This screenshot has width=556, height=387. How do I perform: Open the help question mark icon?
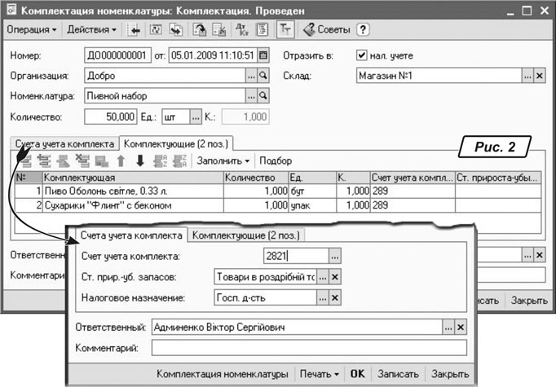point(364,29)
